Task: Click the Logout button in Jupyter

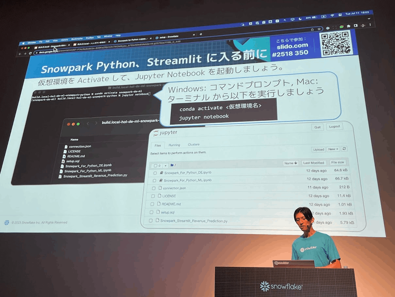Action: click(x=335, y=126)
